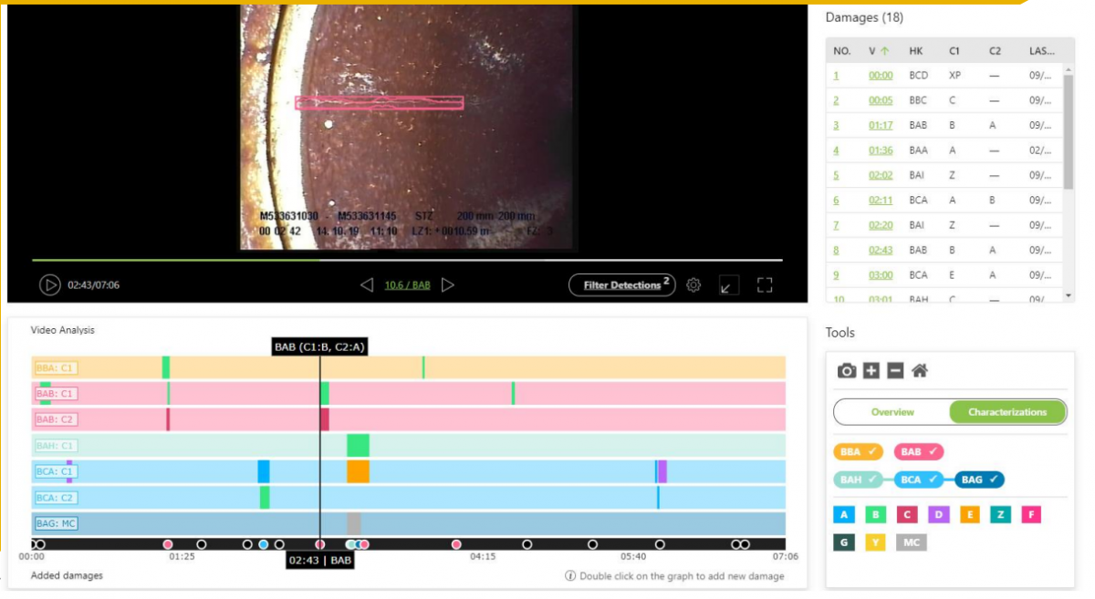Select the BBA: C1 row label
This screenshot has width=1095, height=599.
[55, 368]
